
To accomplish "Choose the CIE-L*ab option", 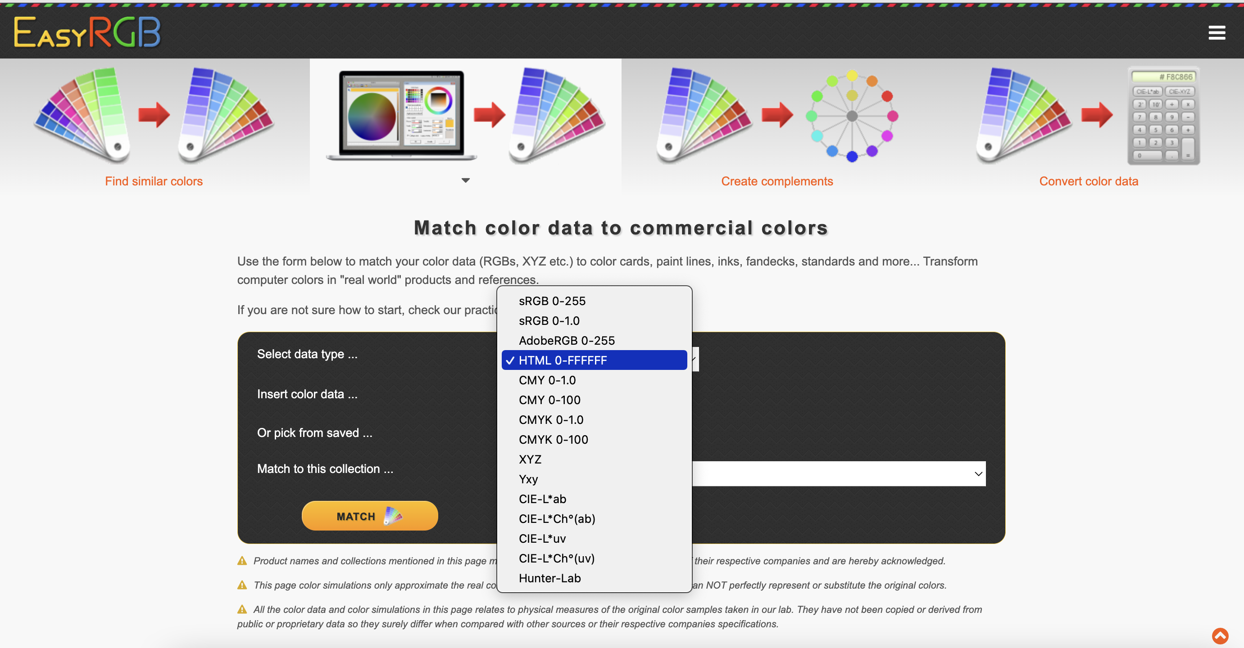I will (594, 499).
